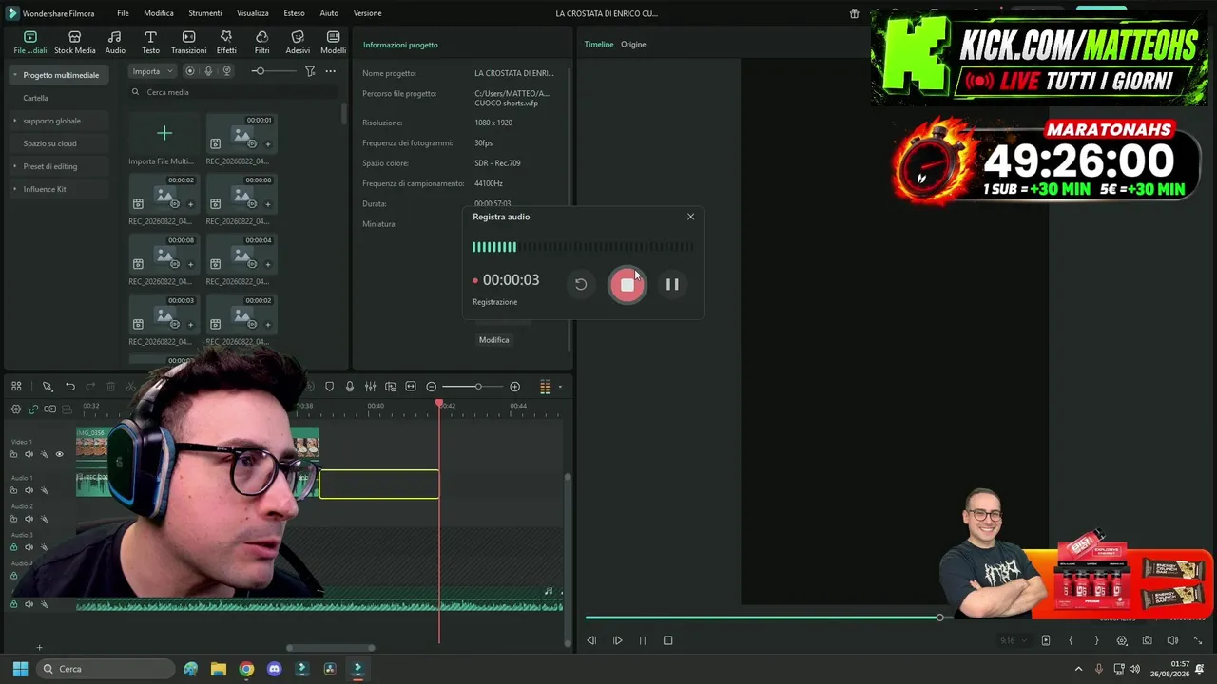
Task: Expand the Influence Kit section
Action: [x=15, y=189]
